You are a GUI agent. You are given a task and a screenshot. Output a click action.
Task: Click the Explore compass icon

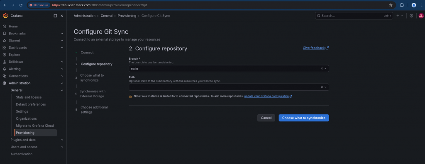tap(4, 55)
